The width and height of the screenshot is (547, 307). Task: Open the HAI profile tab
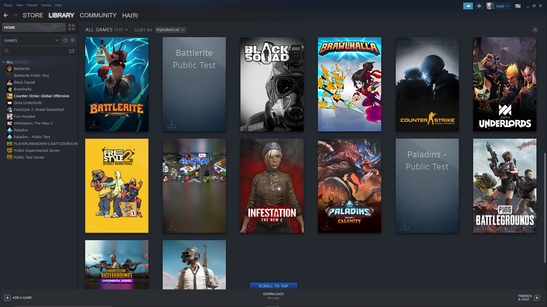[130, 15]
